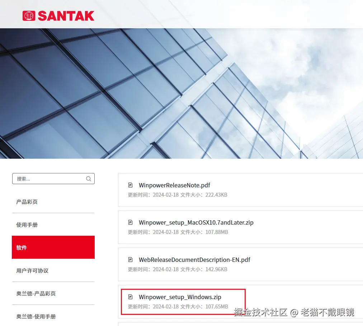The width and height of the screenshot is (363, 326).
Task: Click the glass building banner image
Action: pyautogui.click(x=181, y=94)
